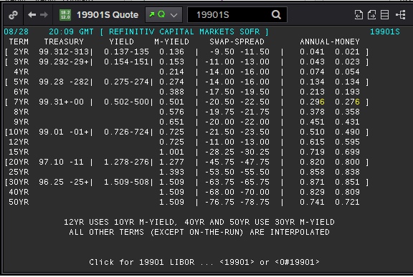Click REFINITIV CAPITAL MARKETS SOFR header
The width and height of the screenshot is (413, 277).
click(184, 31)
